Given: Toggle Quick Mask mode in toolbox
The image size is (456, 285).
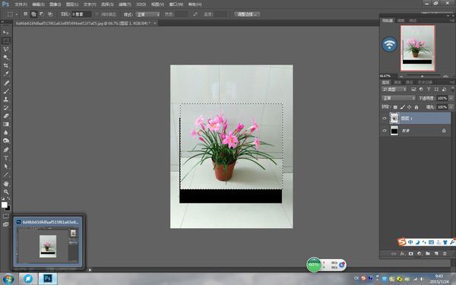Looking at the screenshot, I should pyautogui.click(x=6, y=217).
